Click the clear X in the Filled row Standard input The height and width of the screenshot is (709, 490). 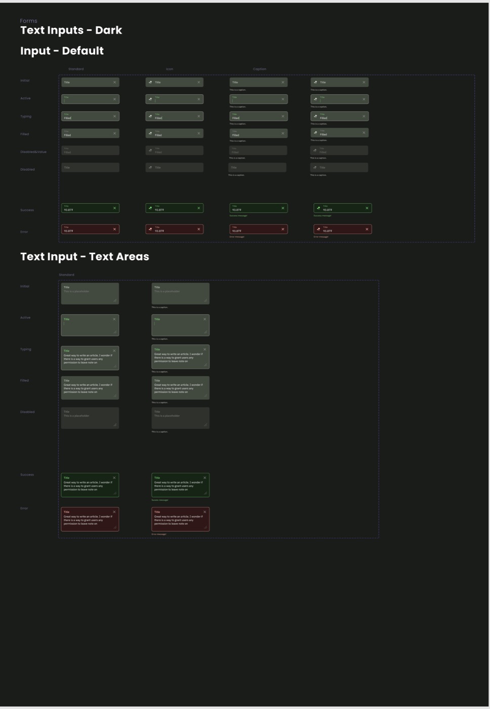click(x=114, y=133)
